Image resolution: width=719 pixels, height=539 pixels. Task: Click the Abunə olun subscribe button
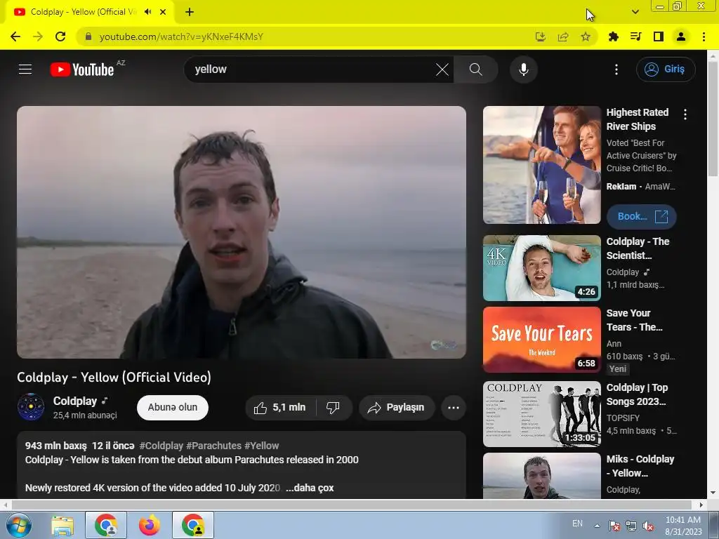coord(173,408)
